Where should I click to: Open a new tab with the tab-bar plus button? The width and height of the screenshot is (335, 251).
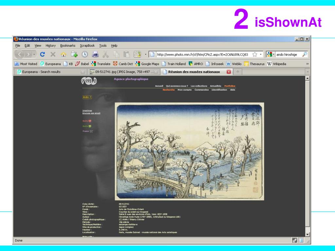[238, 72]
